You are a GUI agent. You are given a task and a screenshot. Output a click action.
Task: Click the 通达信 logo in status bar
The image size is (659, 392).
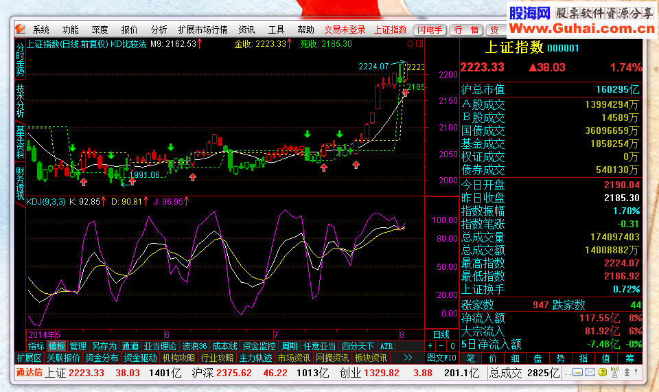pyautogui.click(x=29, y=372)
